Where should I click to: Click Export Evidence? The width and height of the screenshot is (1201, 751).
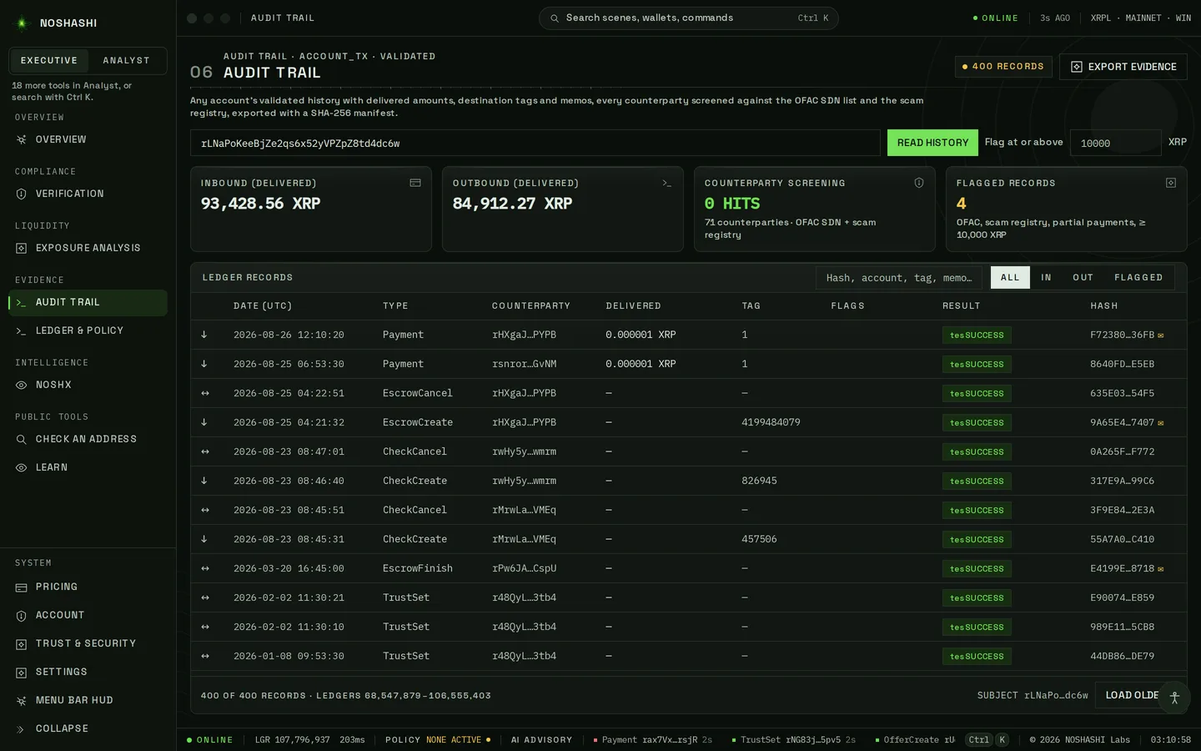pyautogui.click(x=1123, y=67)
